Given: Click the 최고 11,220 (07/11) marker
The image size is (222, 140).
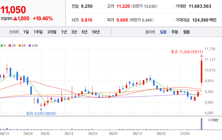Looking at the screenshot, I should (187, 52).
